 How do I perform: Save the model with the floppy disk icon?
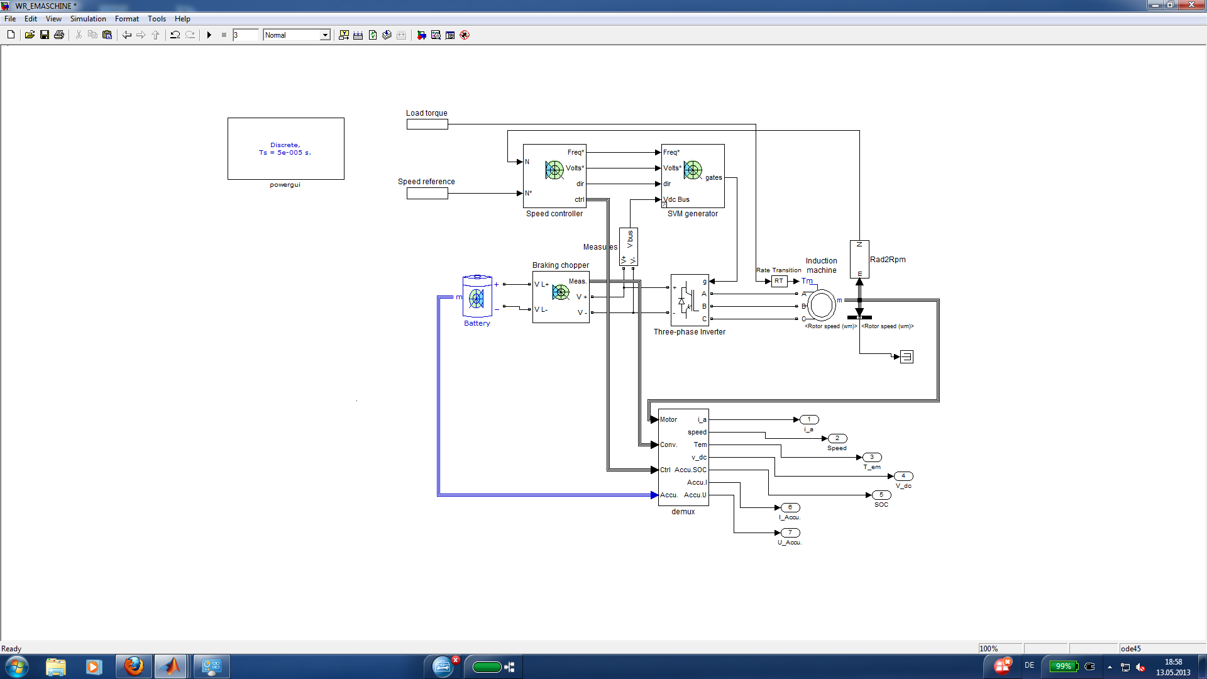click(45, 35)
